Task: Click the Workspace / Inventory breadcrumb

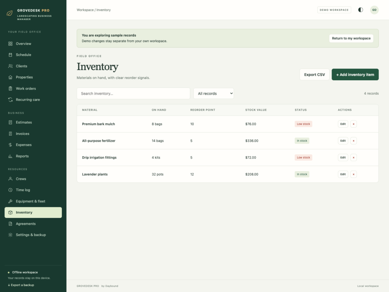Action: pos(93,10)
